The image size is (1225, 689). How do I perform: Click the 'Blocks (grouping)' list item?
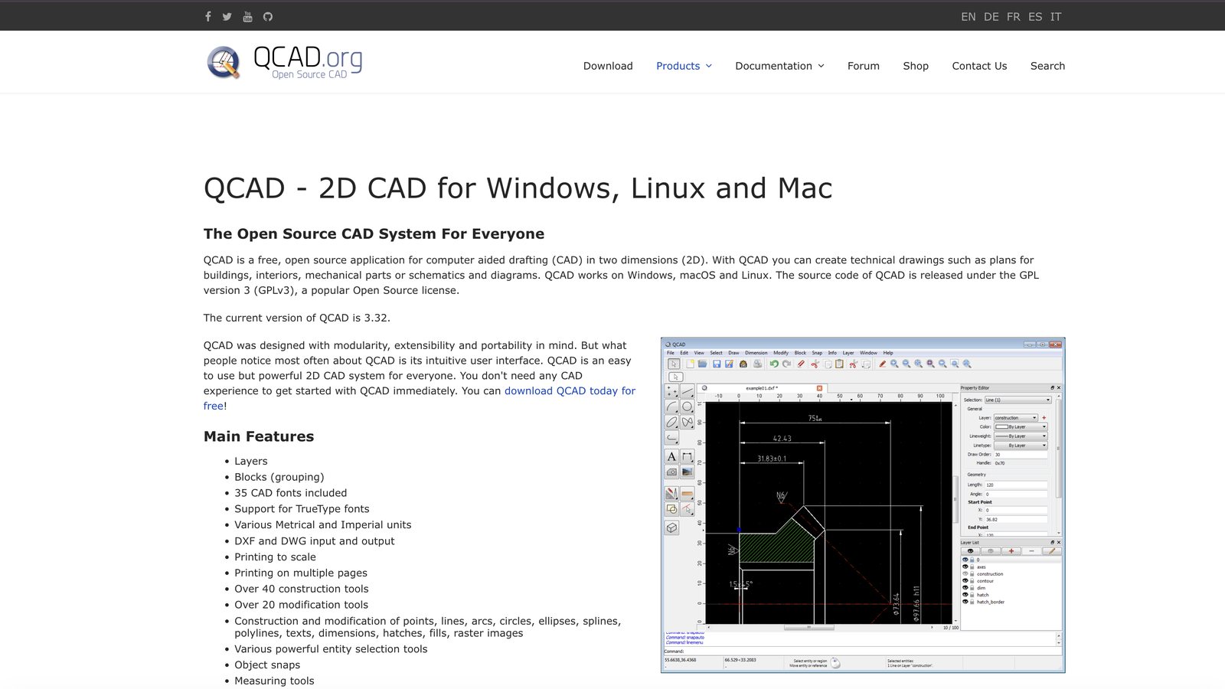click(x=279, y=477)
